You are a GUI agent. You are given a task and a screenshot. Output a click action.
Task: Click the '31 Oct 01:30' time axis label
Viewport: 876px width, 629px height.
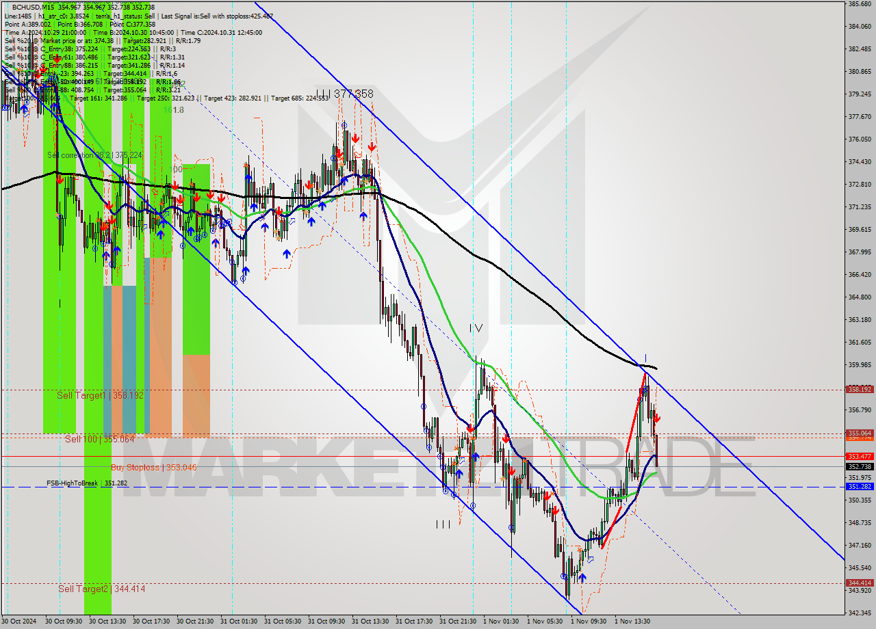[x=238, y=621]
